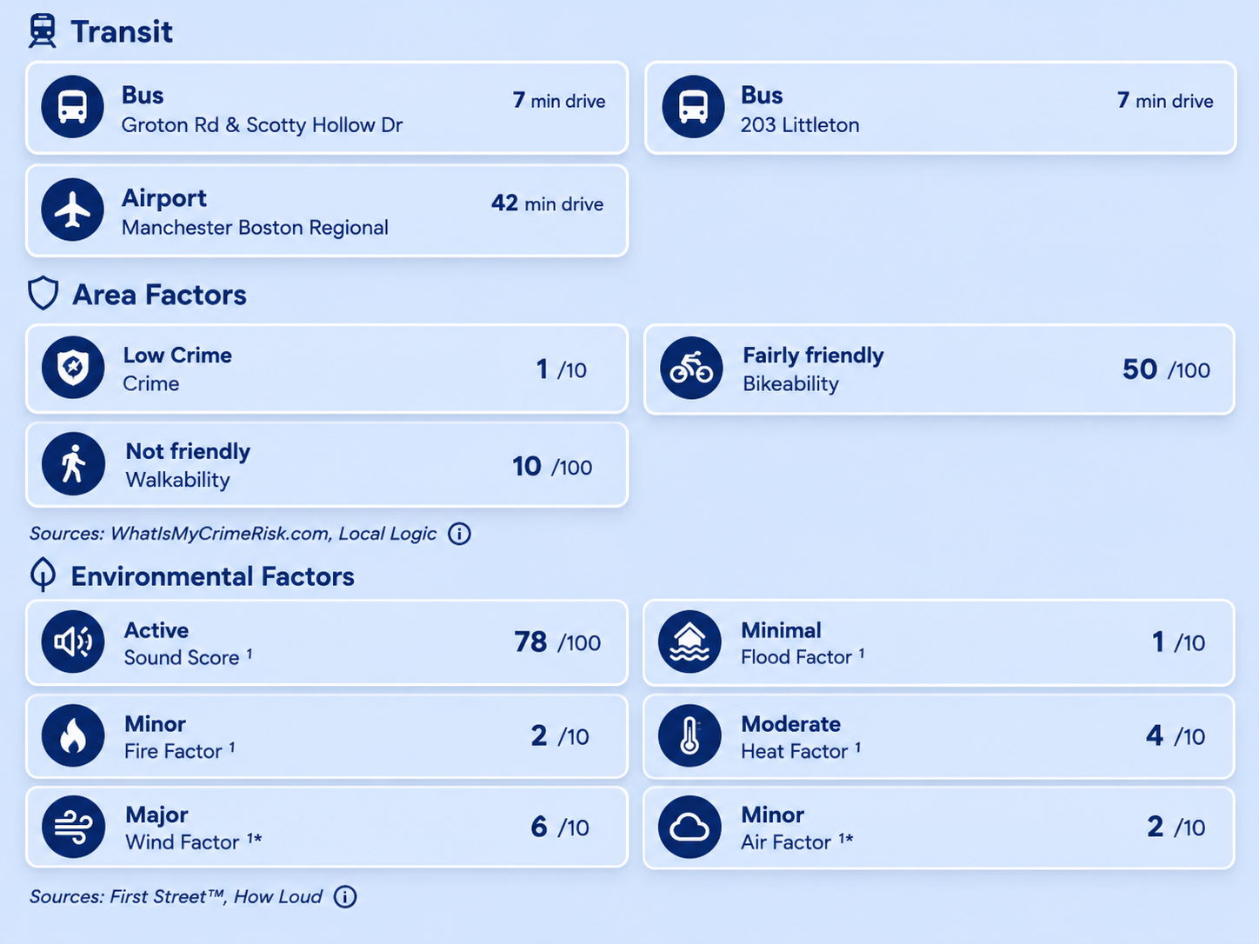Screen dimensions: 1259x944
Task: Select the Major Wind Factor card
Action: (327, 828)
